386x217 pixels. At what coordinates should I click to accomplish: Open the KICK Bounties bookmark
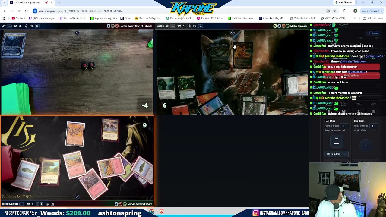242,18
